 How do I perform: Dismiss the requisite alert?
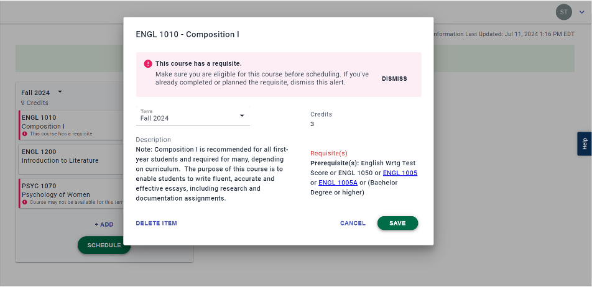pos(394,79)
